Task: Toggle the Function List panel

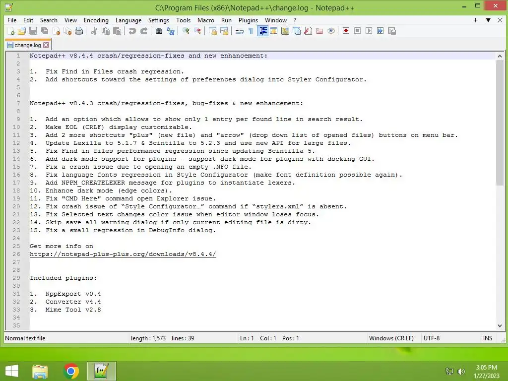Action: coord(308,31)
